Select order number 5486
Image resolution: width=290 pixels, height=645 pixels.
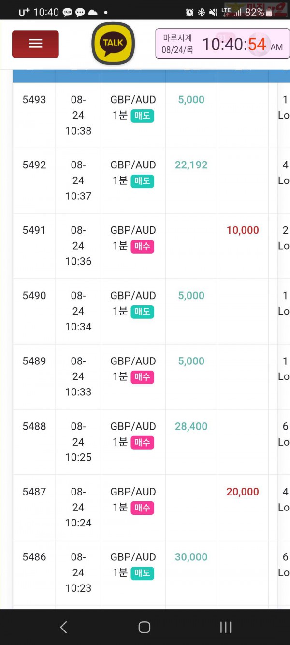click(x=34, y=557)
